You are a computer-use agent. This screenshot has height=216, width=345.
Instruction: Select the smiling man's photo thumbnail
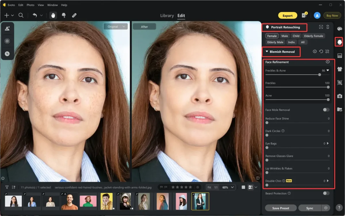tap(69, 201)
